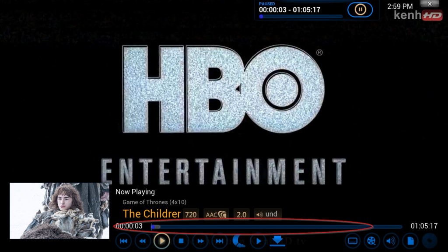Click total duration 01:05:17 at bottom right
This screenshot has height=252, width=448.
coord(424,226)
